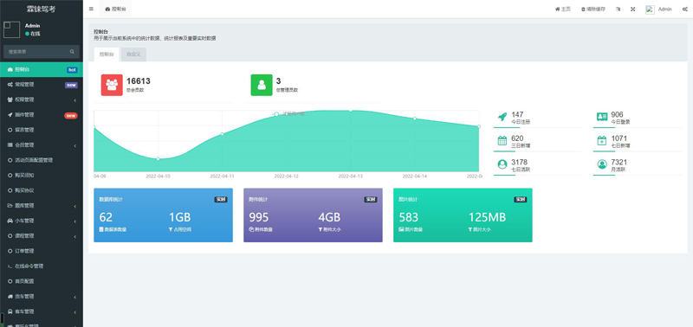The height and width of the screenshot is (327, 693).
Task: Expand the 货车管理 sidebar chevron
Action: click(x=74, y=297)
